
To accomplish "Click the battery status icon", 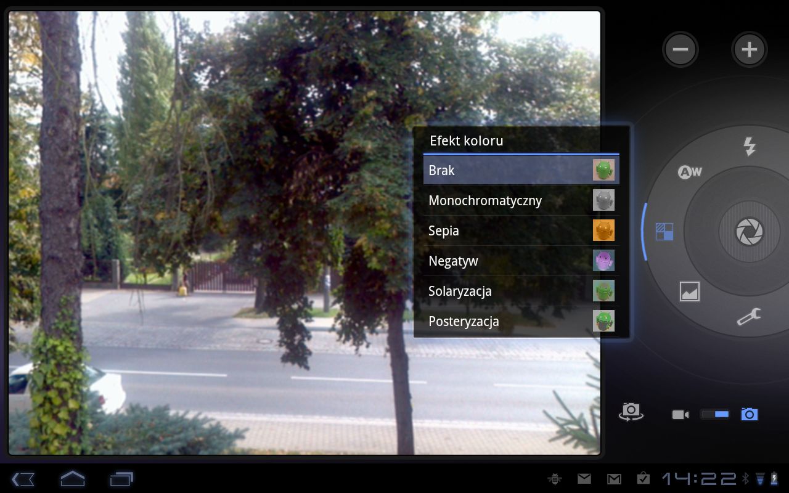I will pos(774,479).
